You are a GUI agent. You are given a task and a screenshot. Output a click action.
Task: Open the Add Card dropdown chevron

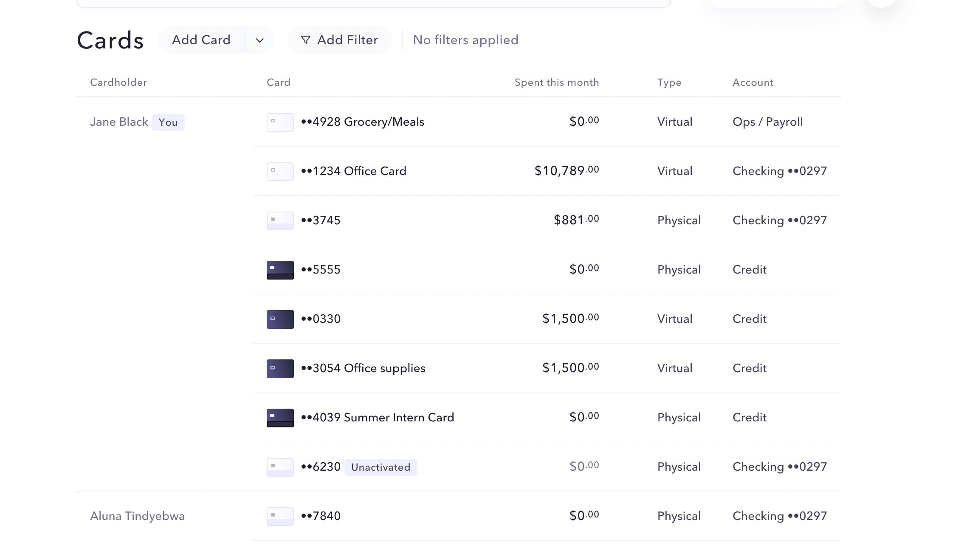coord(259,40)
